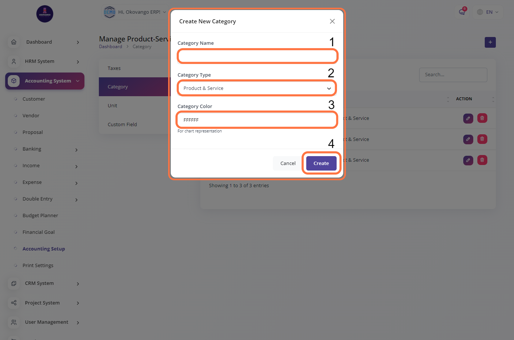Image resolution: width=514 pixels, height=340 pixels.
Task: Click the first row's edit pencil icon
Action: pos(468,118)
